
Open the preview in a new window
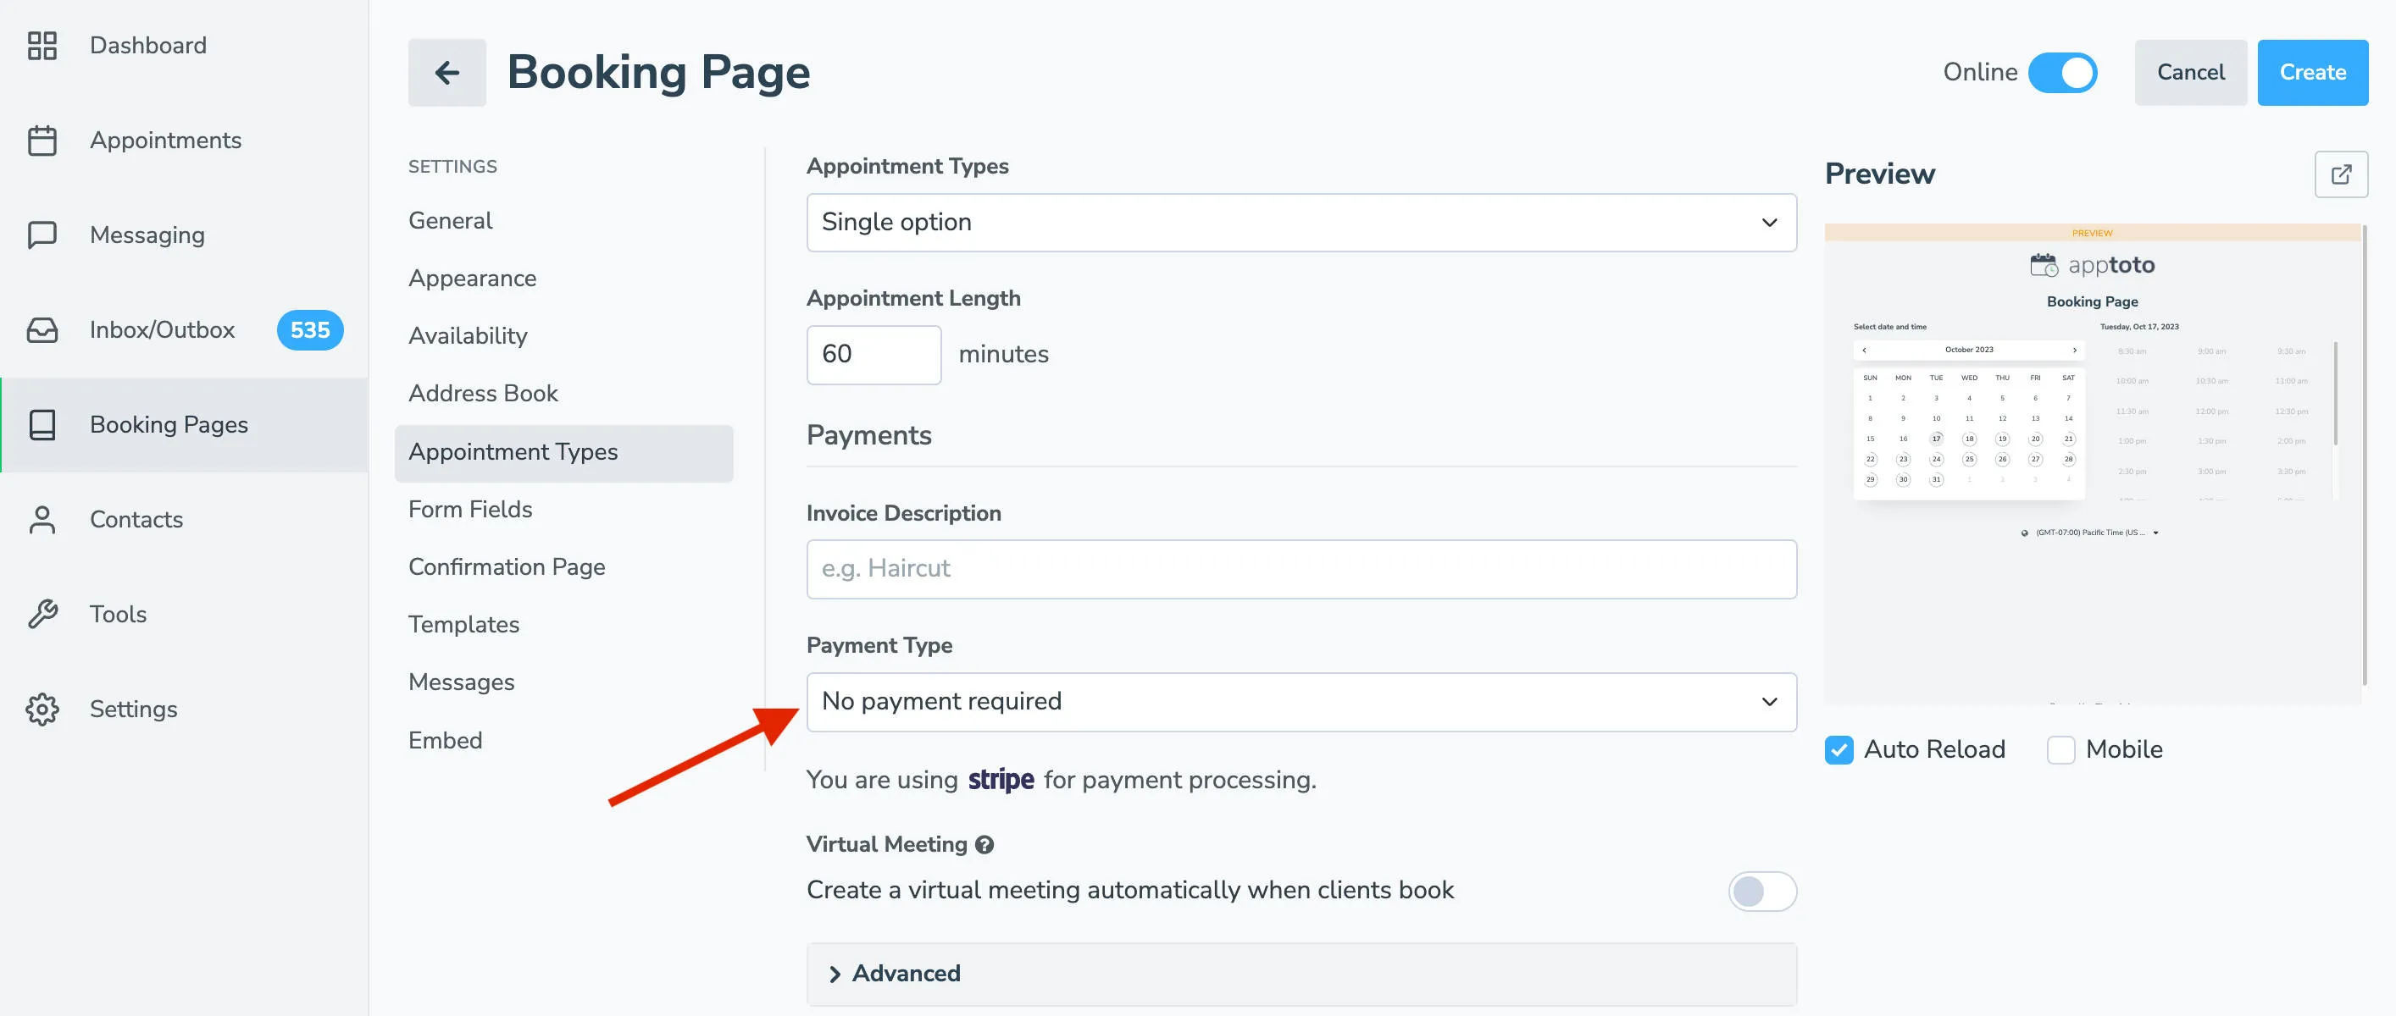pyautogui.click(x=2342, y=174)
